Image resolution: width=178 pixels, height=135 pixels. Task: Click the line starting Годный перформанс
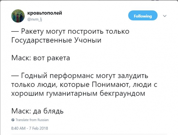point(80,76)
